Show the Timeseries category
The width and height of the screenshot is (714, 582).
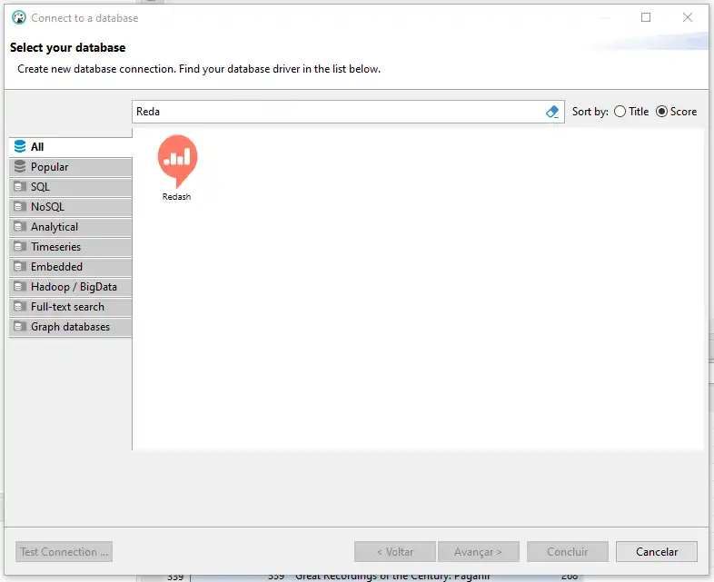(71, 247)
